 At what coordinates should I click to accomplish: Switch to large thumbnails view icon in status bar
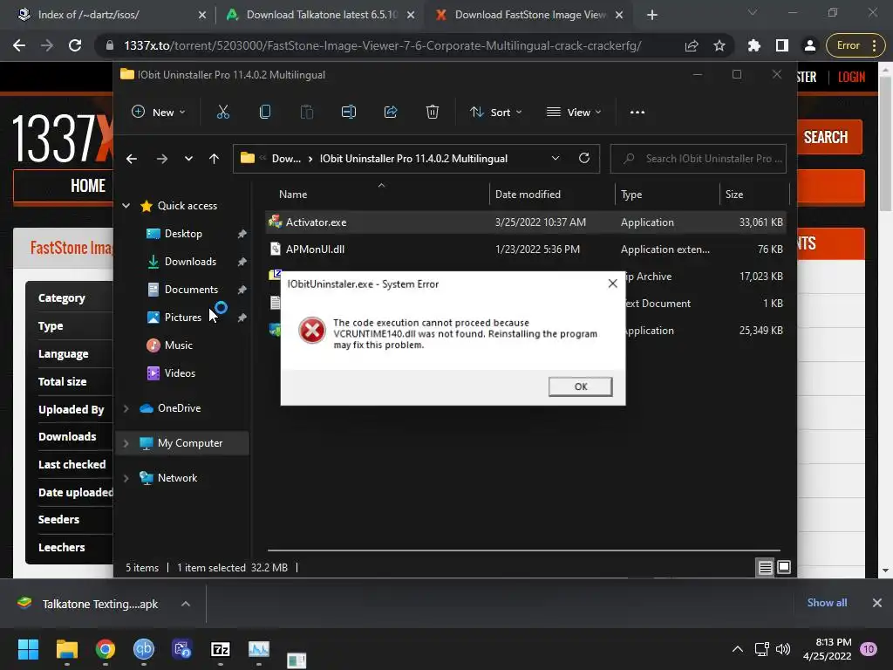coord(784,567)
